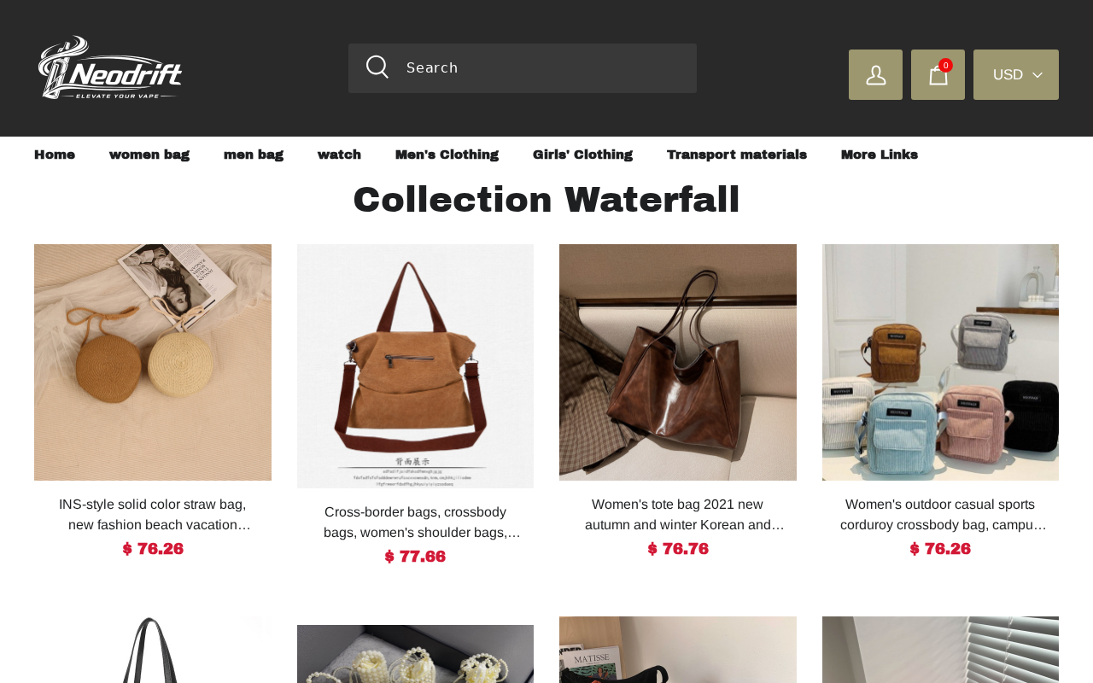Expand the USD currency dropdown
1093x683 pixels.
coord(1016,74)
